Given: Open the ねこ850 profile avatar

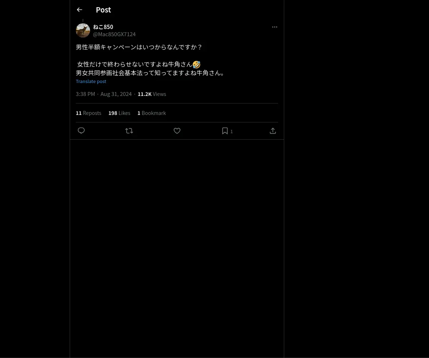Looking at the screenshot, I should click(83, 30).
